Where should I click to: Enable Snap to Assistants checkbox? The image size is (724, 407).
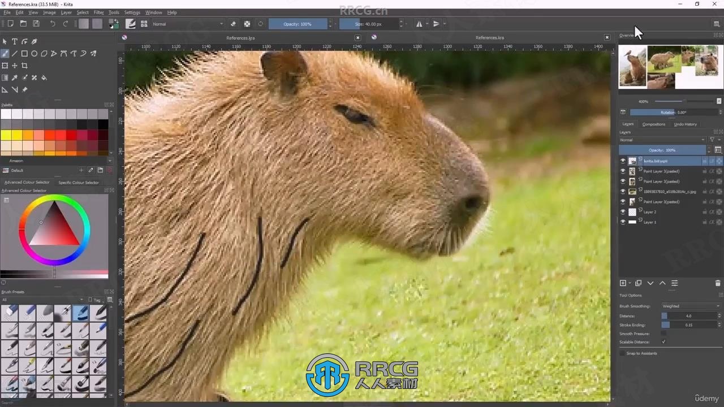click(623, 353)
